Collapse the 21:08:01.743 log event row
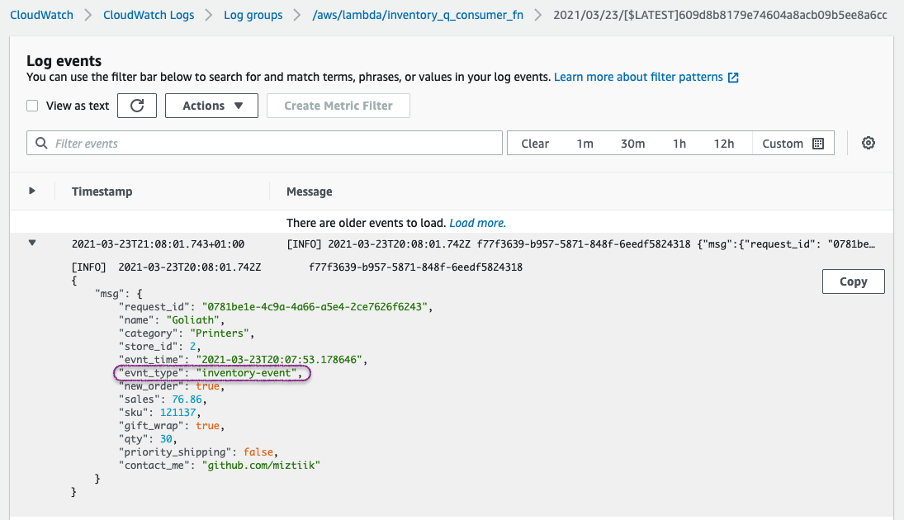The height and width of the screenshot is (520, 904). pyautogui.click(x=32, y=243)
